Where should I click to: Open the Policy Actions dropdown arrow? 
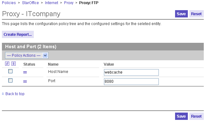click(x=45, y=55)
